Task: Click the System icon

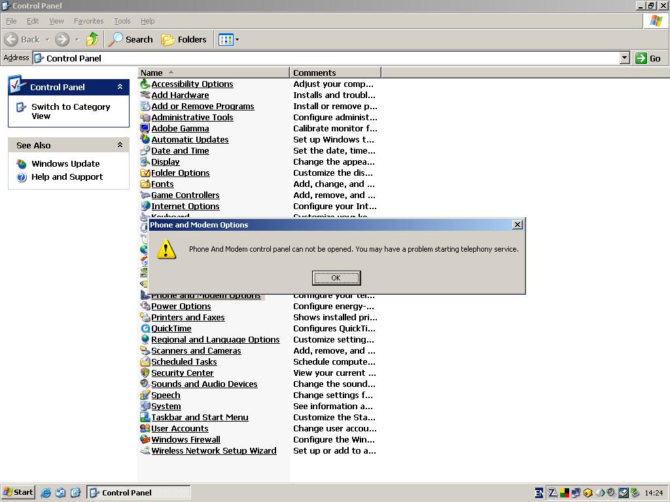Action: [x=145, y=406]
